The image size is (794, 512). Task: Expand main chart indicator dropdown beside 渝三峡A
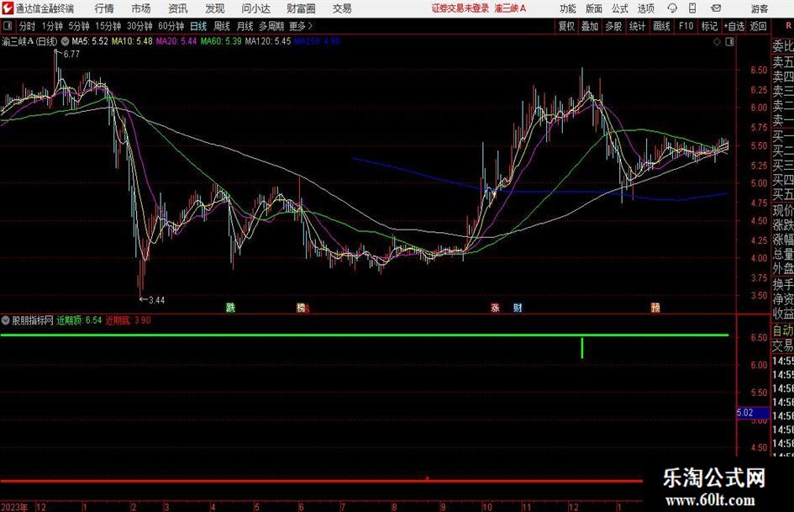(65, 41)
